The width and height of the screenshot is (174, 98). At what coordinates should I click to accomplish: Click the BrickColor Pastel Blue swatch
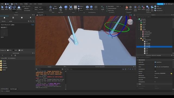[x=155, y=62]
